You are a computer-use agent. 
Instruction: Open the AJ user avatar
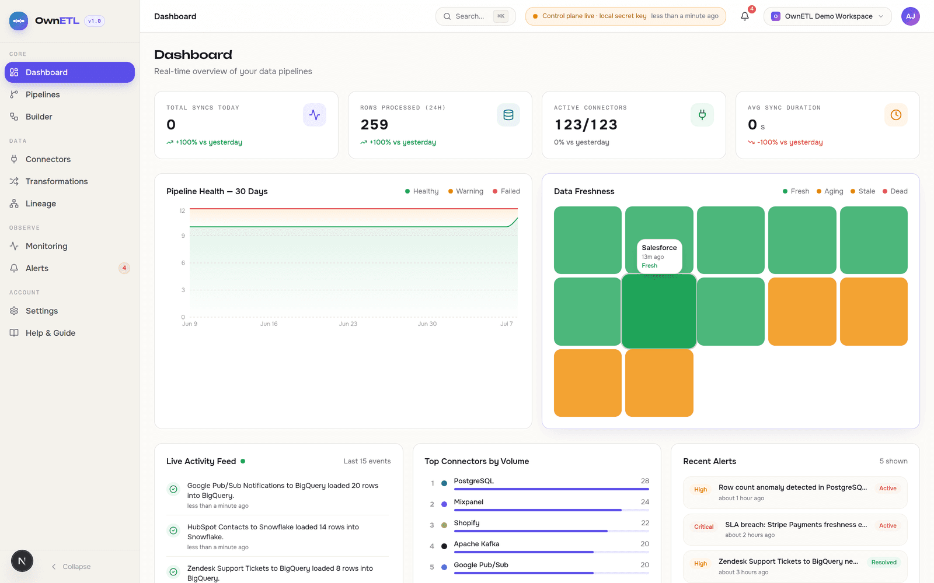point(911,16)
